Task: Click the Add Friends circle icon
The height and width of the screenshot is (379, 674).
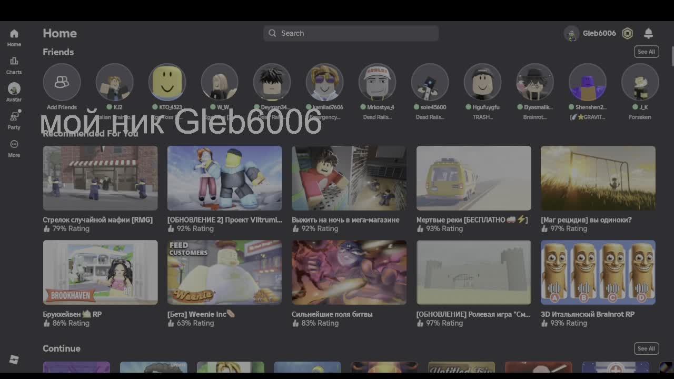Action: pos(62,82)
